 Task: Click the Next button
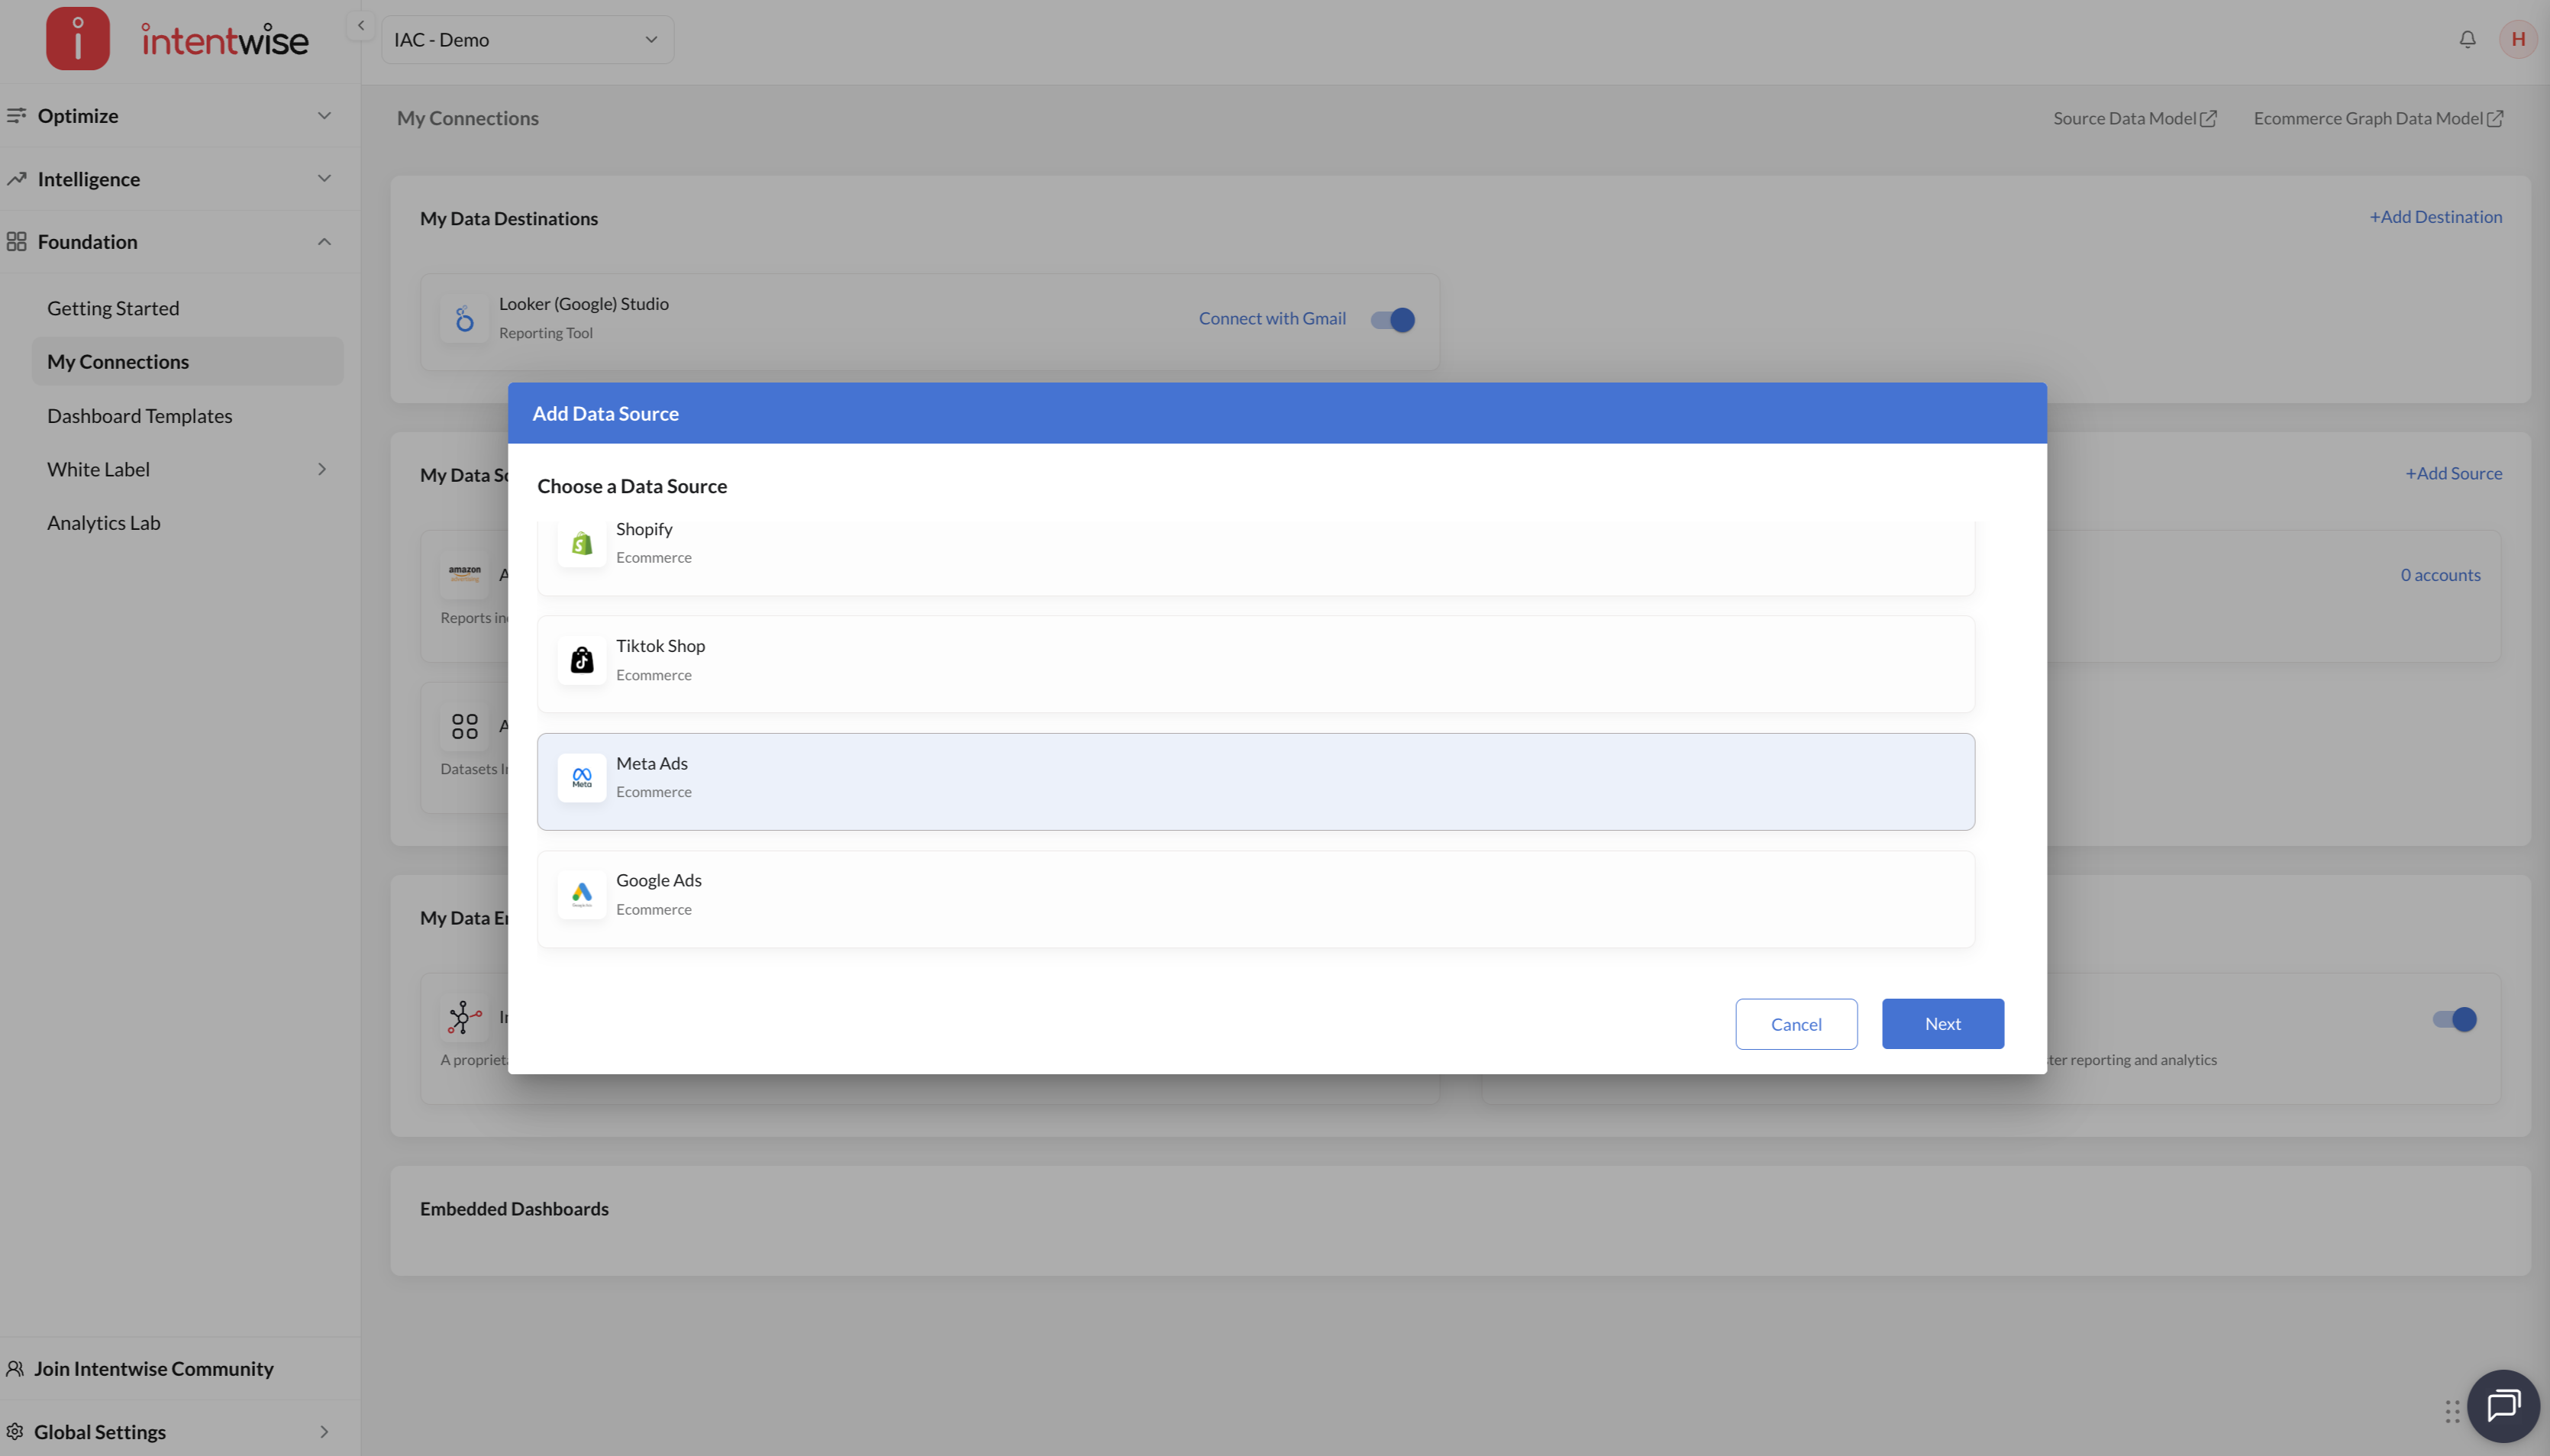[1942, 1023]
